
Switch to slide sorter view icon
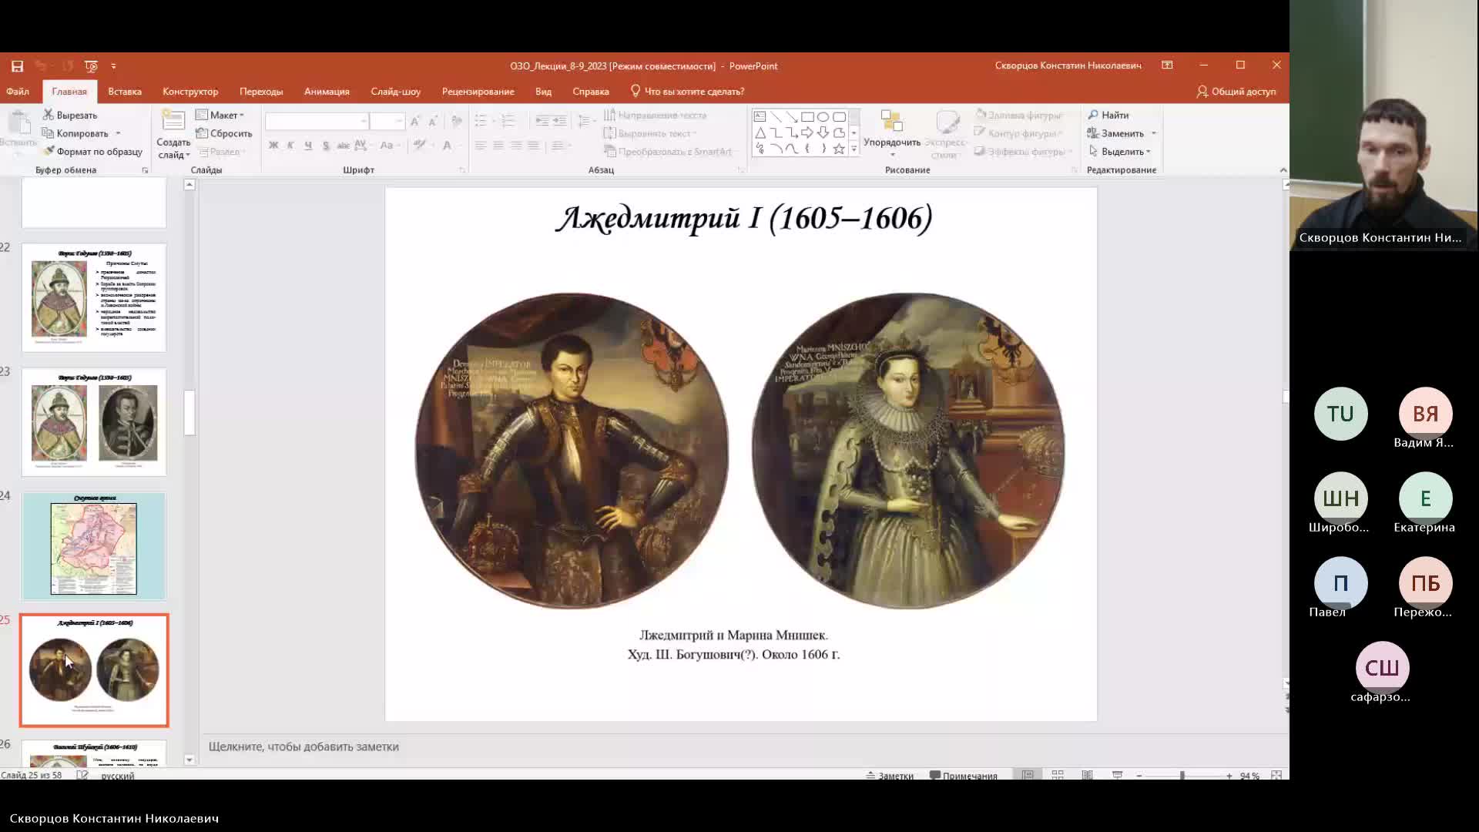click(1058, 775)
